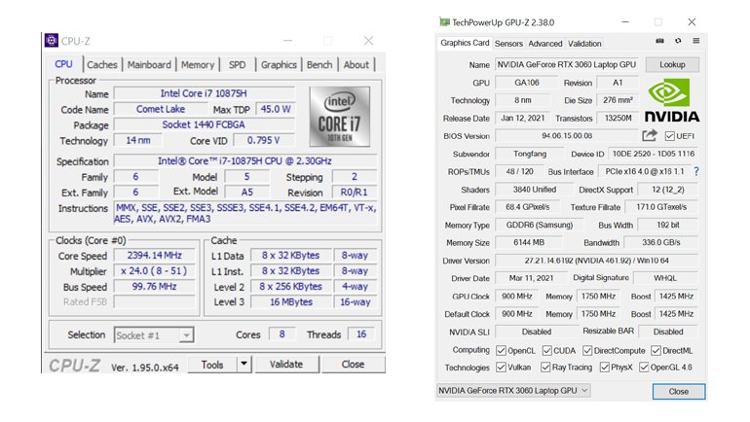Click the GPU-Z screenshot camera icon
This screenshot has width=750, height=422.
pyautogui.click(x=660, y=41)
